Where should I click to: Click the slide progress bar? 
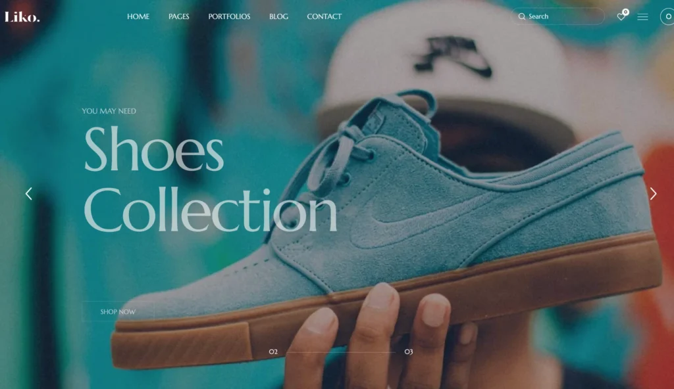pyautogui.click(x=340, y=352)
